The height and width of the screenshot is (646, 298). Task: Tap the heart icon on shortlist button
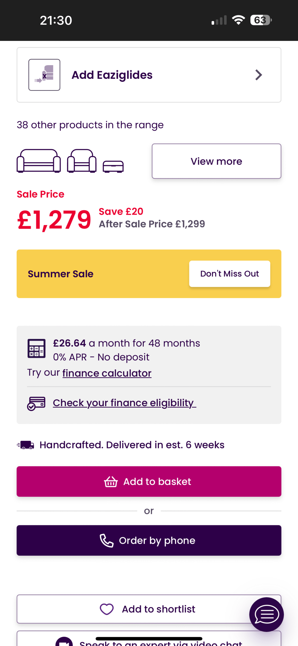click(x=107, y=609)
